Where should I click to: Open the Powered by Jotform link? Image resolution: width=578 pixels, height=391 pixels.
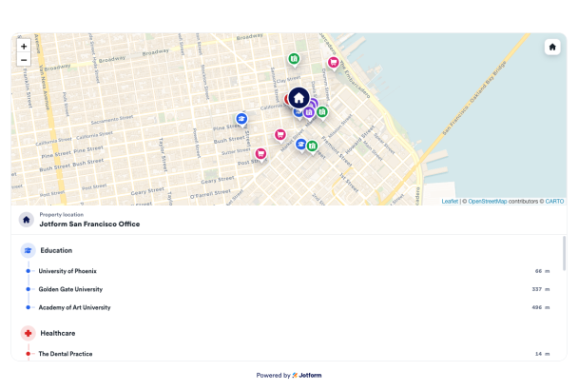pyautogui.click(x=289, y=375)
